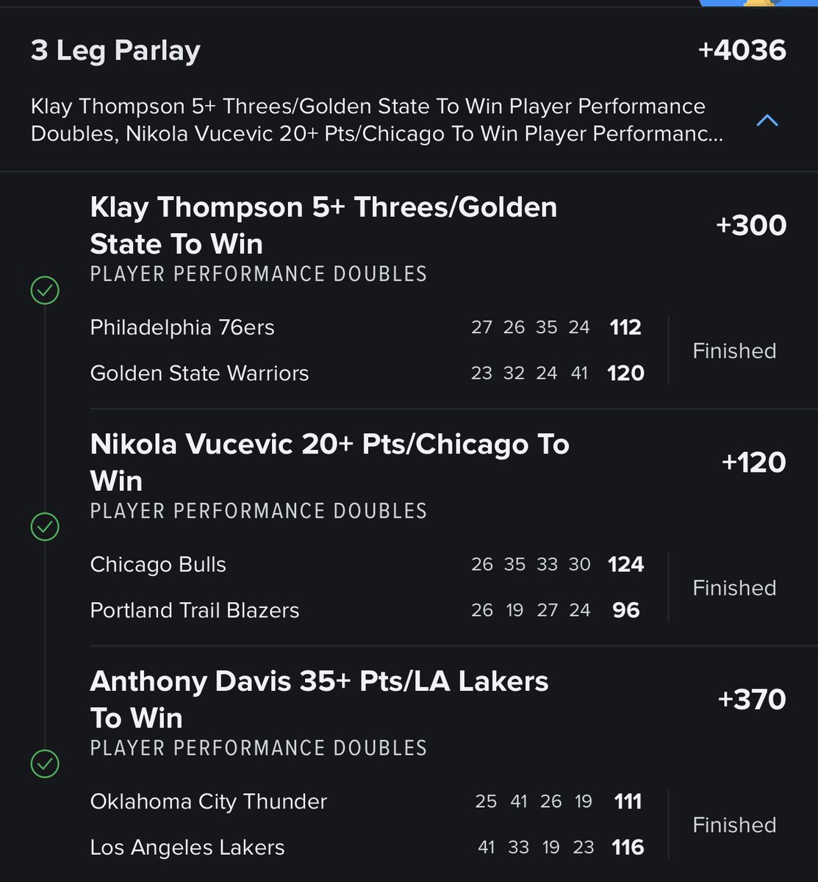Open the Philadelphia 76ers score row
818x882 pixels.
[x=367, y=327]
